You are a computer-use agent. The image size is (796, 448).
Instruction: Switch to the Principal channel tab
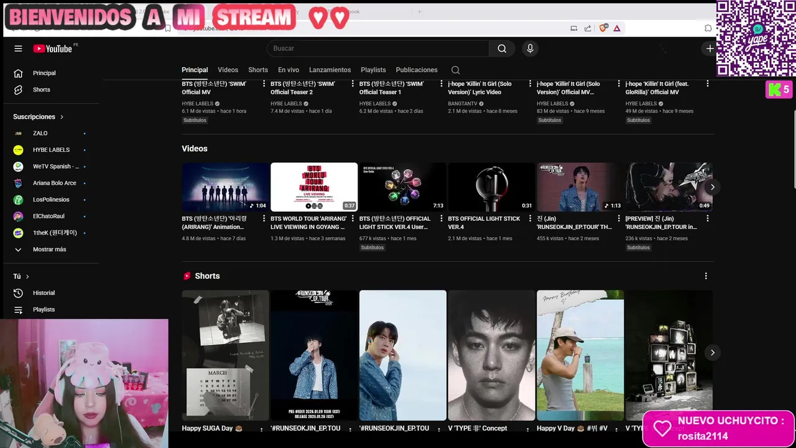[195, 70]
